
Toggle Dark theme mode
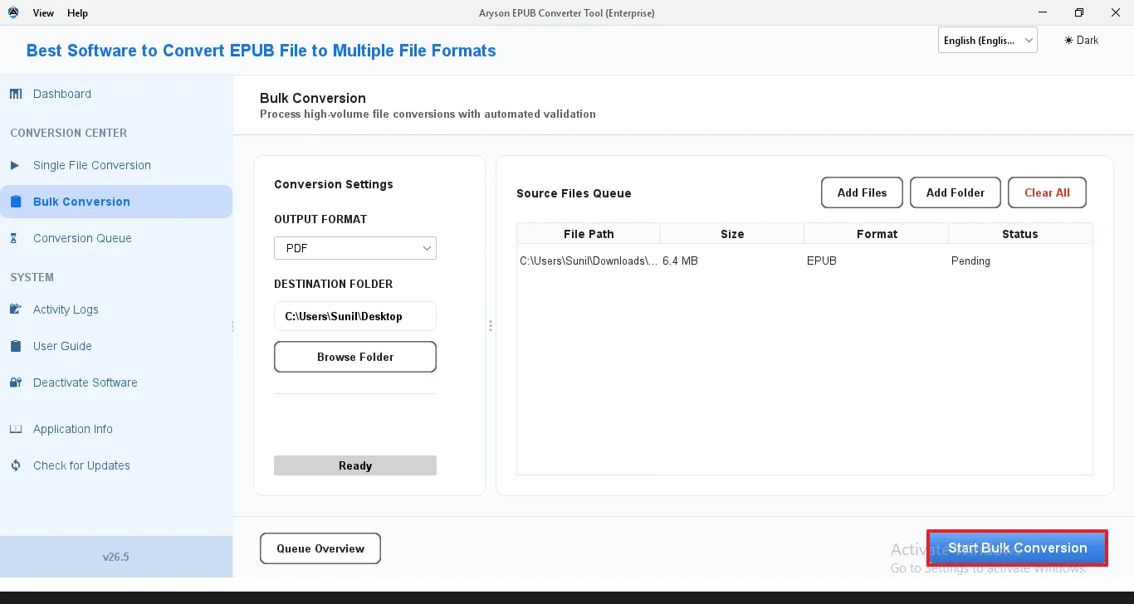(x=1082, y=40)
